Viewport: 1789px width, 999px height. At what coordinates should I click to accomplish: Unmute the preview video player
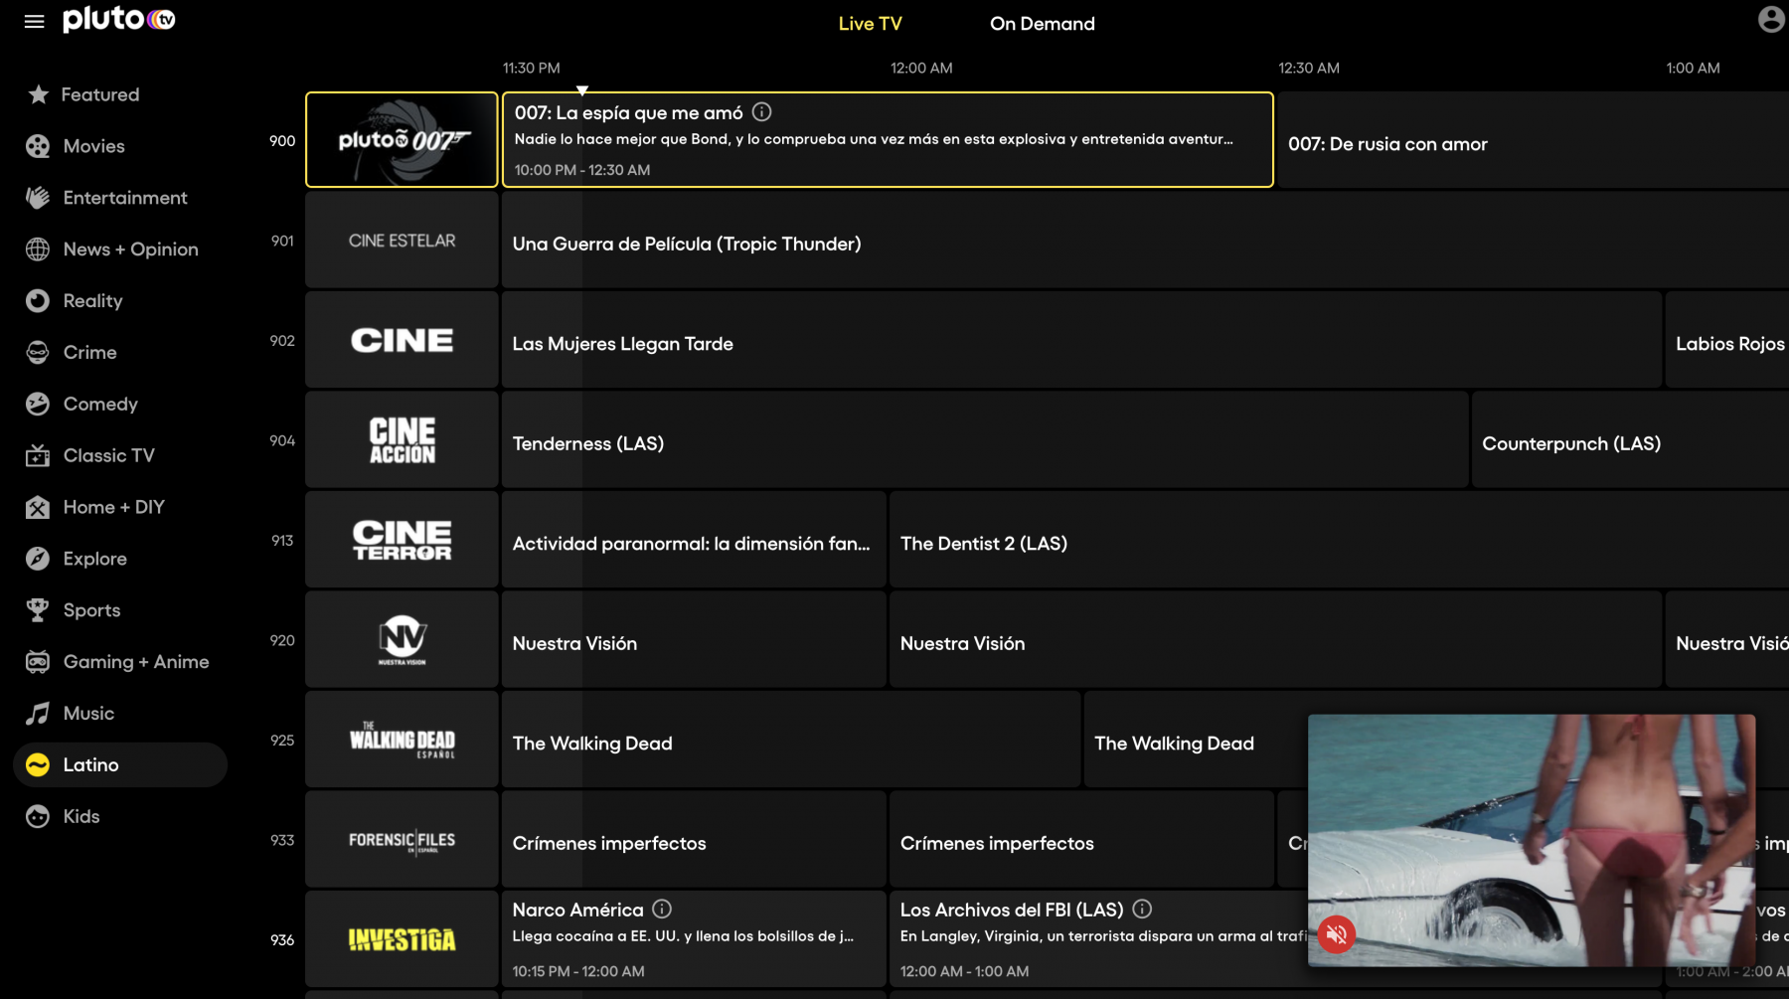coord(1337,934)
